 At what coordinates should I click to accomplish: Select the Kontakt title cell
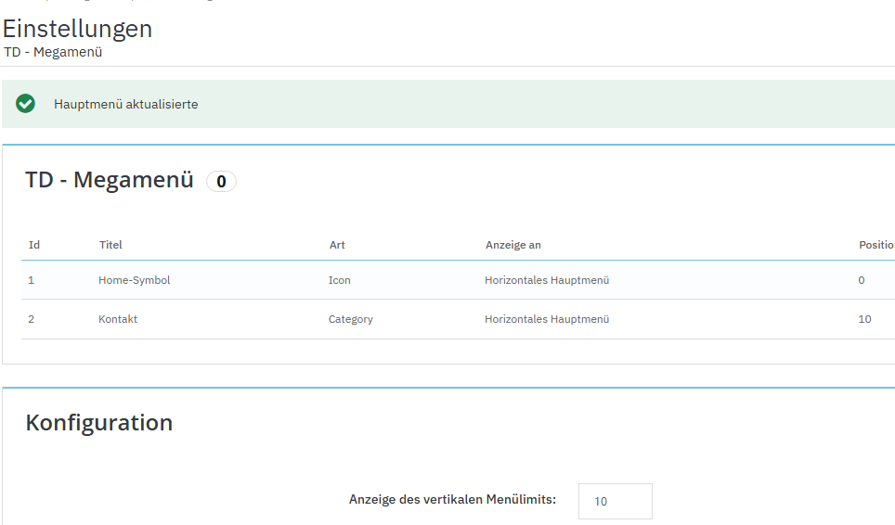(x=118, y=319)
